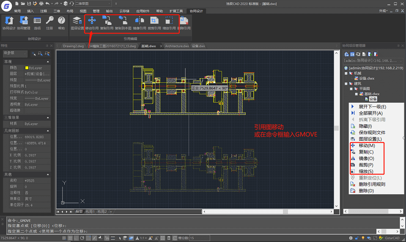Collapse the 平面图 tree node
Screen dimensions: 406x242
point(351,89)
